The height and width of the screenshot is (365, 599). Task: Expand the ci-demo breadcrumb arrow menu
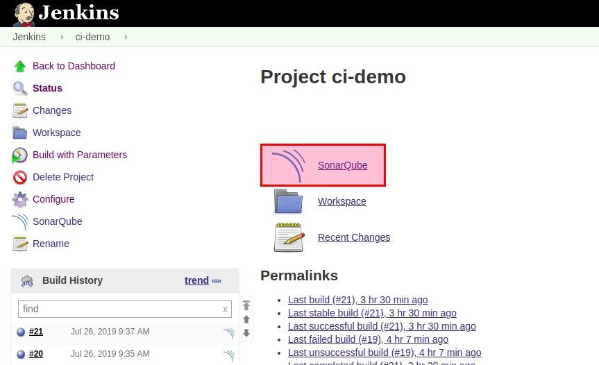click(126, 37)
